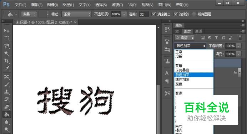Image resolution: width=247 pixels, height=134 pixels.
Task: Open the Brush panel icon
Action: 167,50
